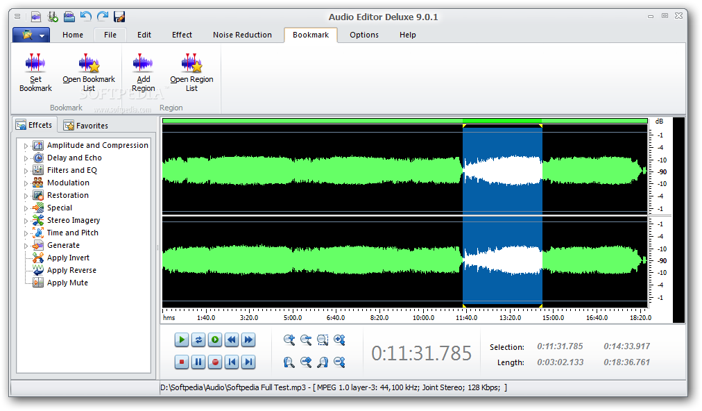Click the Add Region ribbon icon
This screenshot has width=702, height=411.
[x=144, y=73]
